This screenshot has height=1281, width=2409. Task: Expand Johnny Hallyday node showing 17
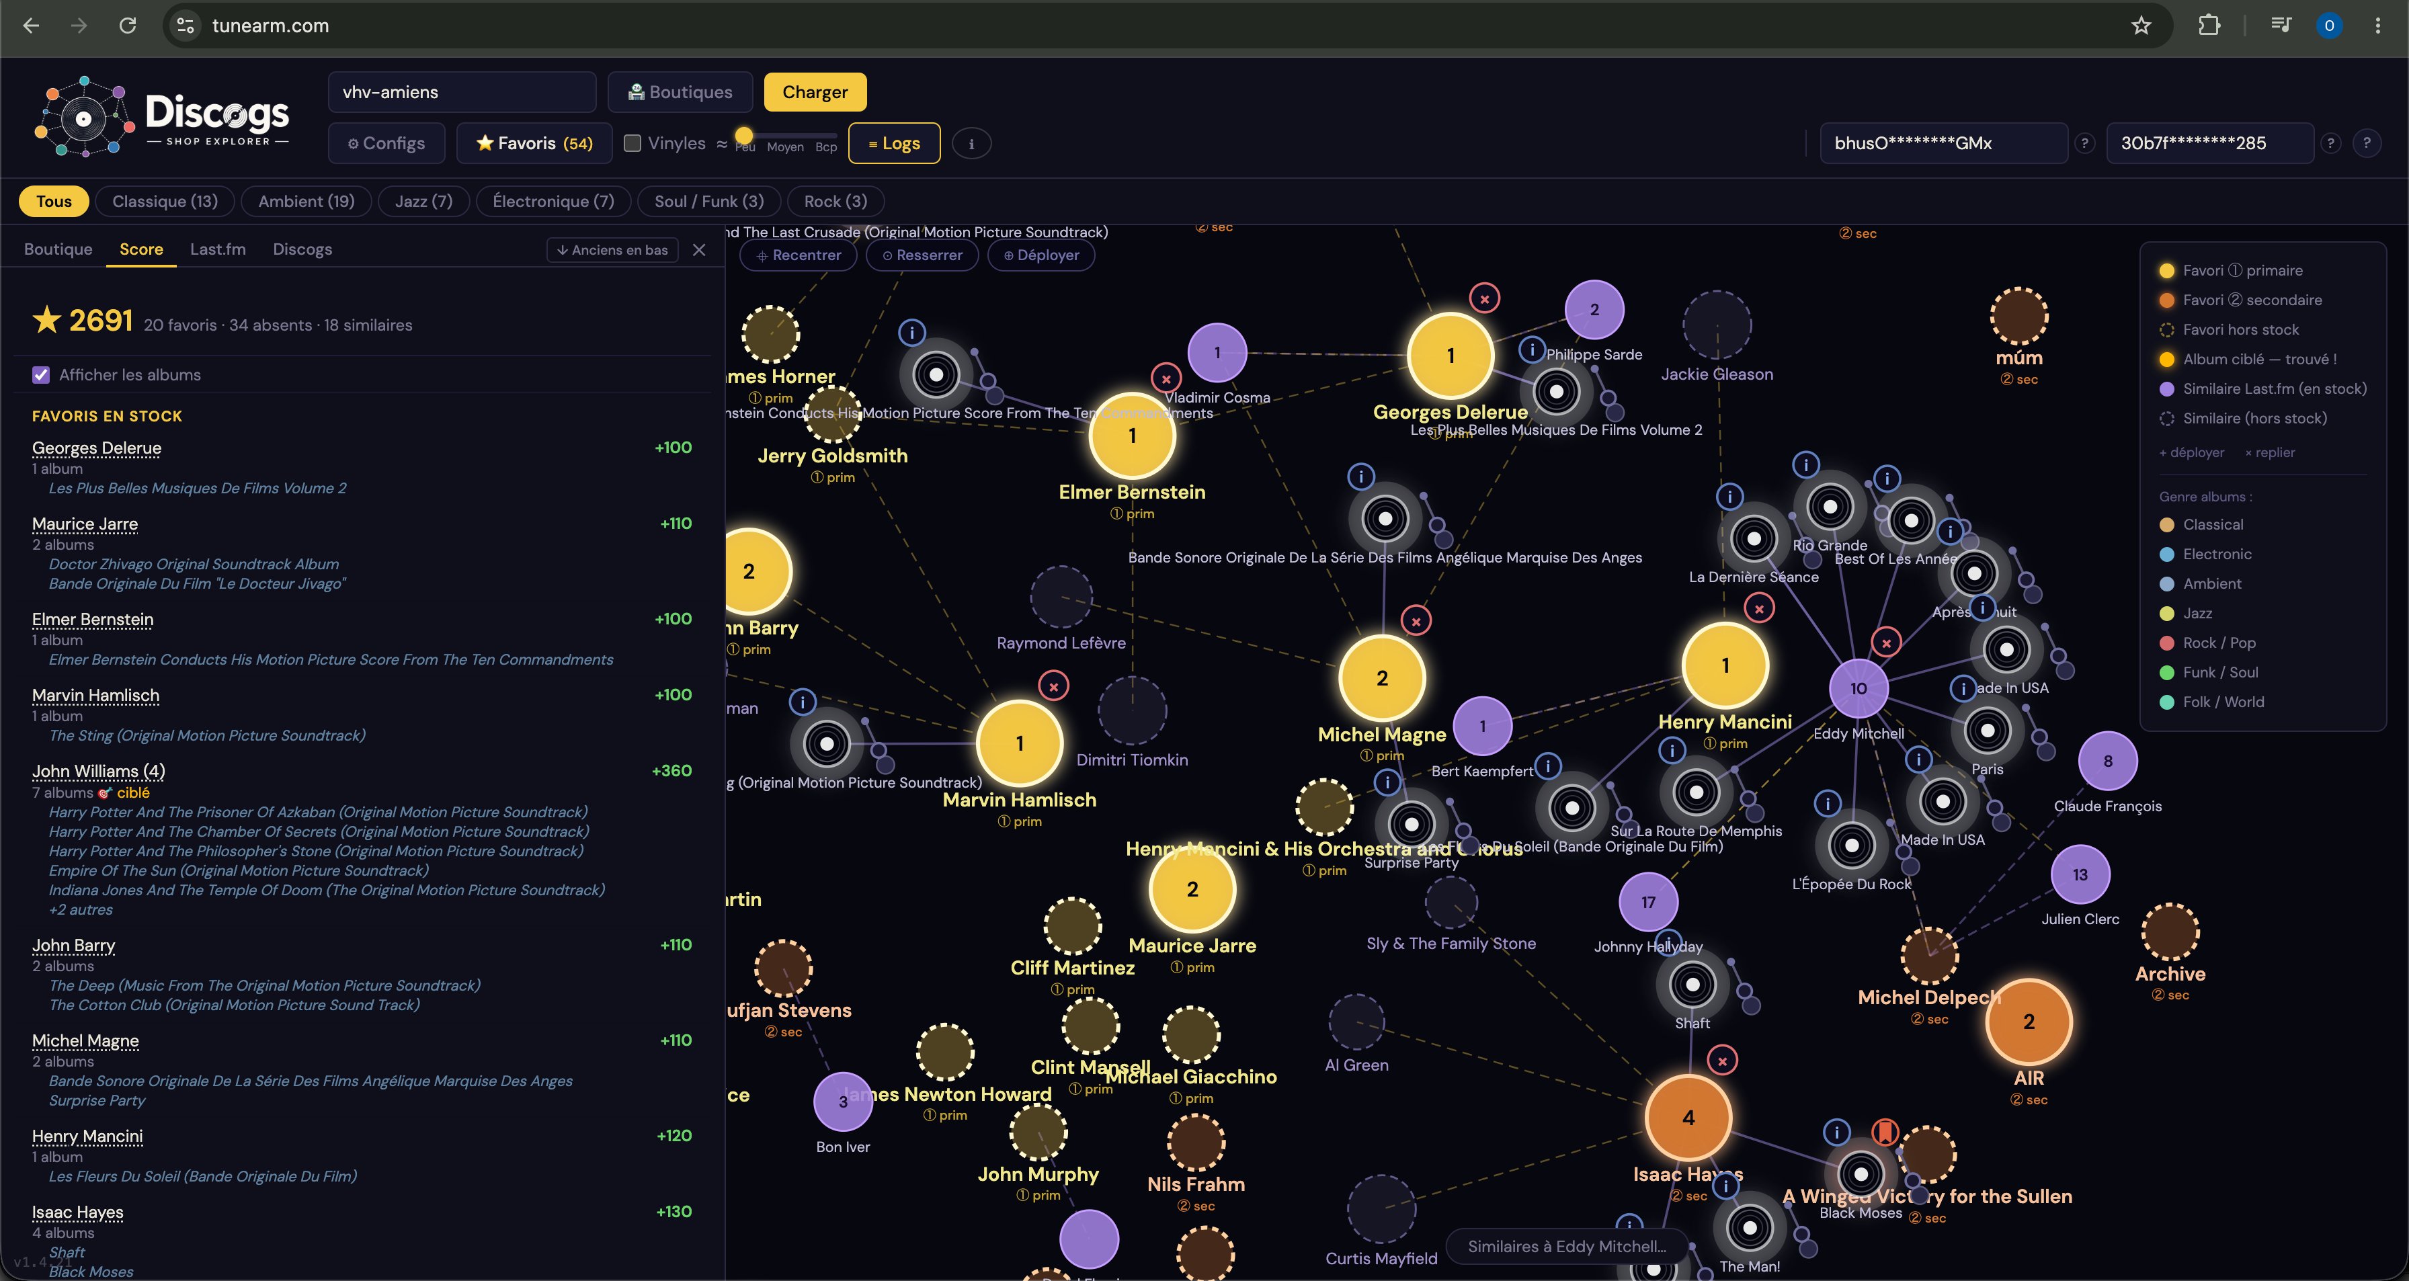(1647, 903)
